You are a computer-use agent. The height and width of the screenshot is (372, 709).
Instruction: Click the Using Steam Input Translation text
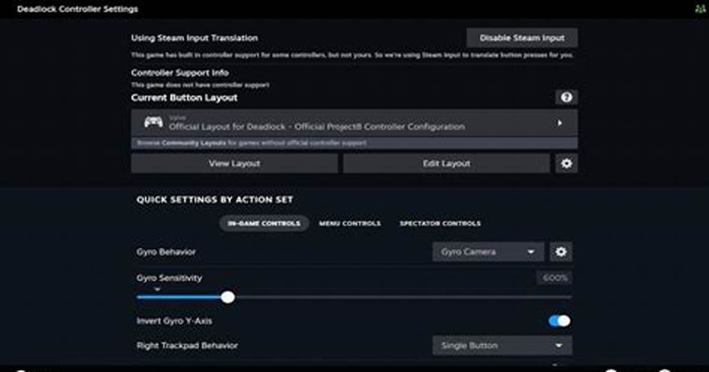194,38
